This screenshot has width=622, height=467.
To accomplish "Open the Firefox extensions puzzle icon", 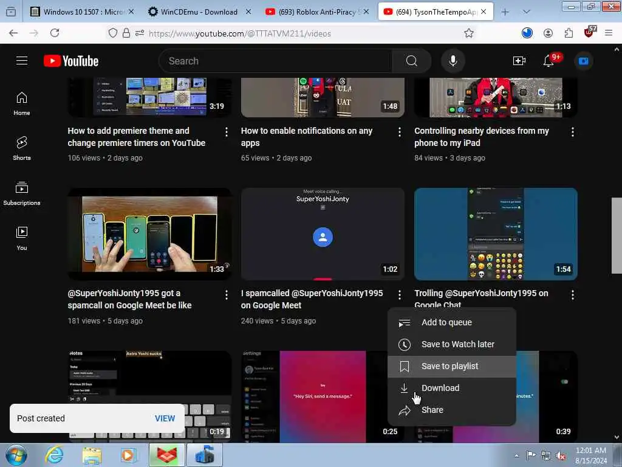I will coord(569,33).
